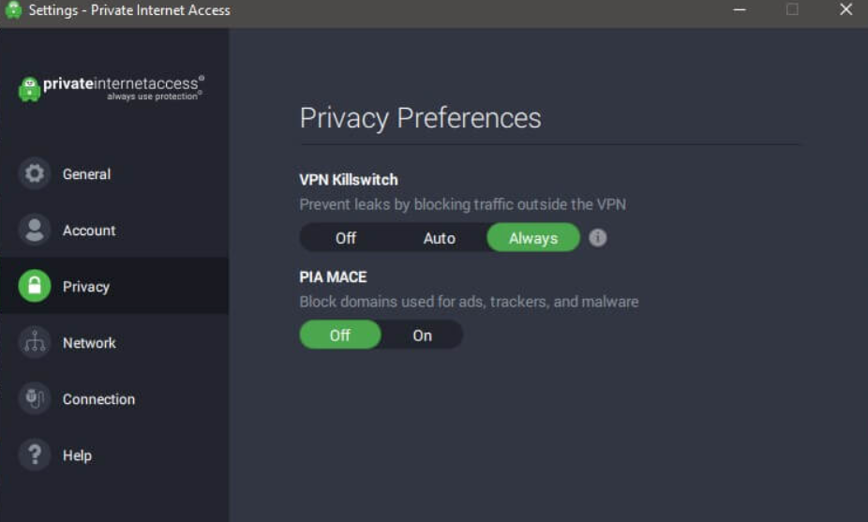
Task: Switch to the Account tab label
Action: [x=89, y=231]
